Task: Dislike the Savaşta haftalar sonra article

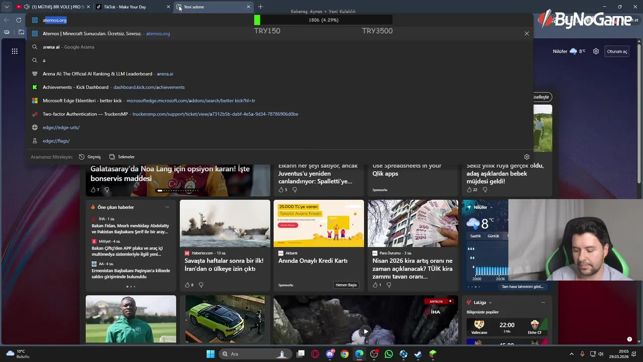Action: [x=201, y=285]
